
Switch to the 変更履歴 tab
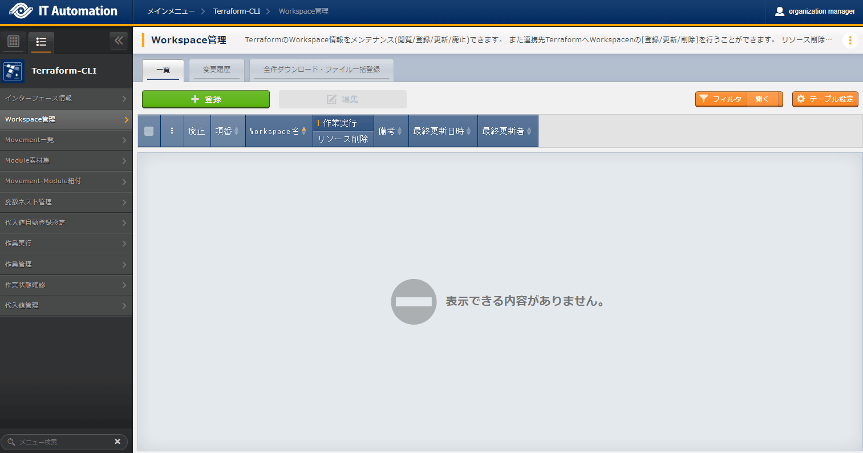coord(217,70)
